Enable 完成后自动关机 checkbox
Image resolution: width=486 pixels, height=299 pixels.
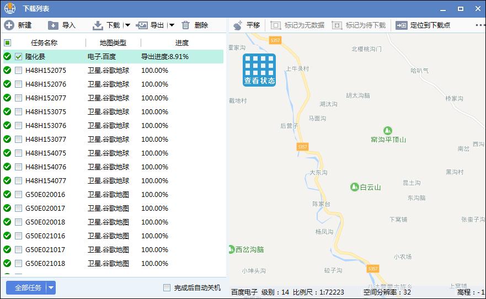(167, 287)
